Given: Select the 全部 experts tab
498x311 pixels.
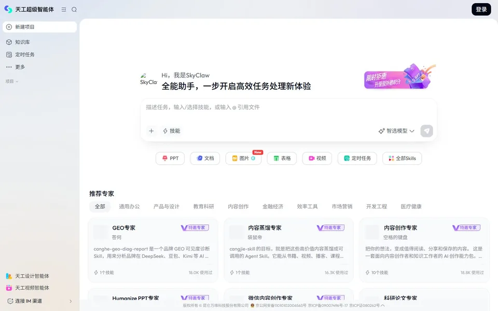Looking at the screenshot, I should pyautogui.click(x=100, y=207).
